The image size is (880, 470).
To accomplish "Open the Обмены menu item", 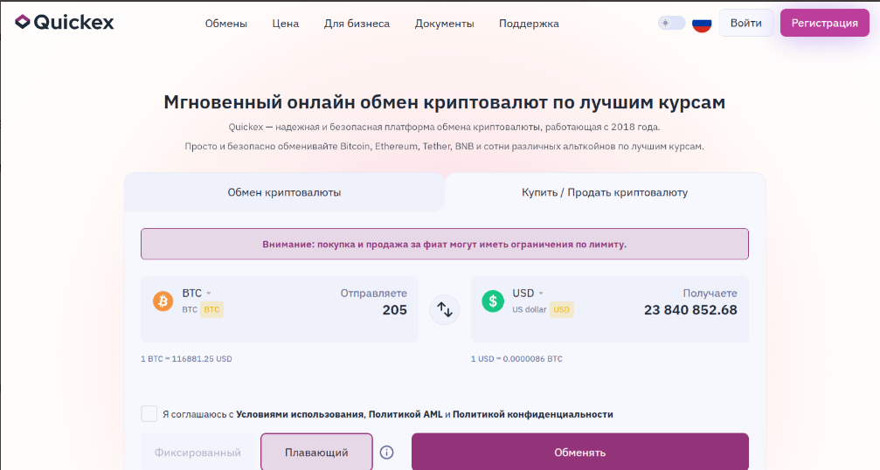I will (x=226, y=24).
